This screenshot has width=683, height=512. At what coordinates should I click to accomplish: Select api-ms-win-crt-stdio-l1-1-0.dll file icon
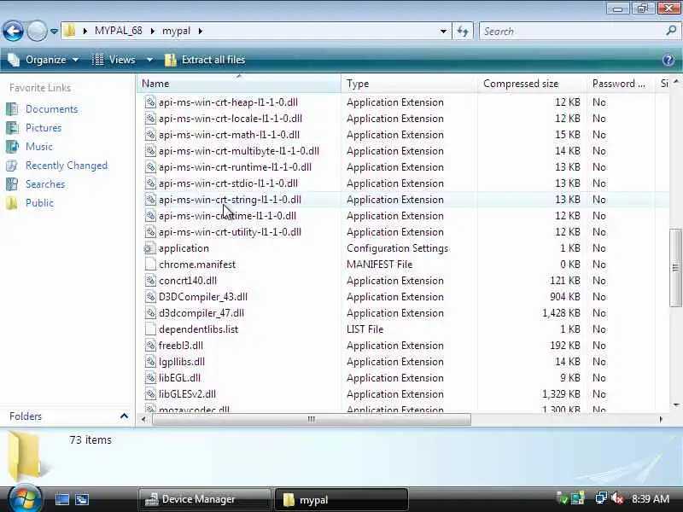[x=150, y=183]
